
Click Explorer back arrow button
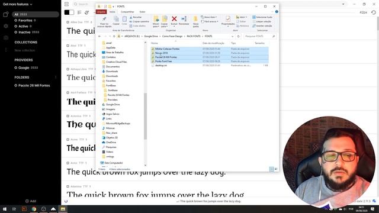click(x=99, y=36)
